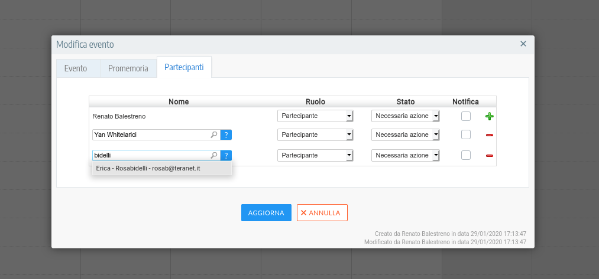This screenshot has height=279, width=599.
Task: Switch to the Evento tab
Action: [76, 68]
